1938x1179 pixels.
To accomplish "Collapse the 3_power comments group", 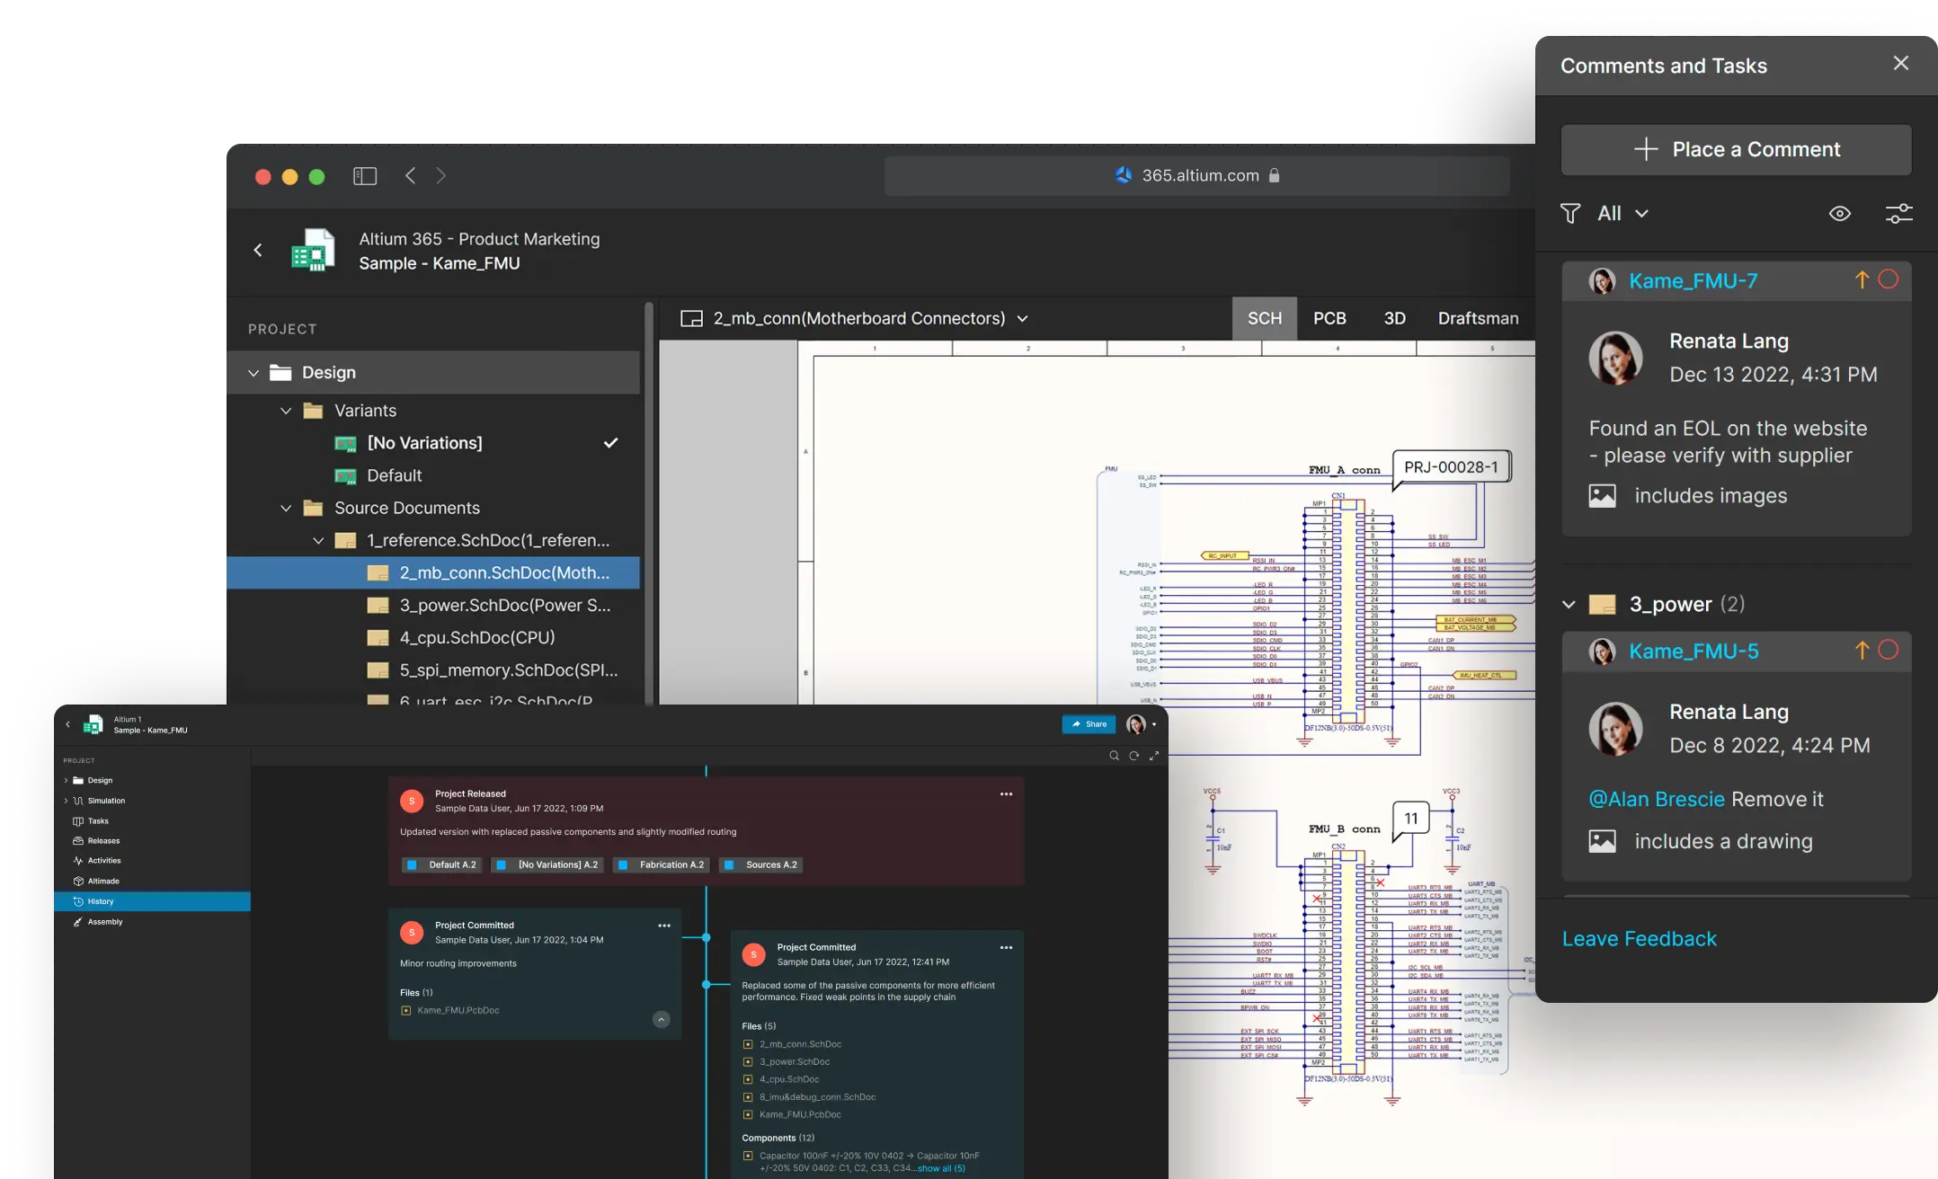I will point(1569,604).
